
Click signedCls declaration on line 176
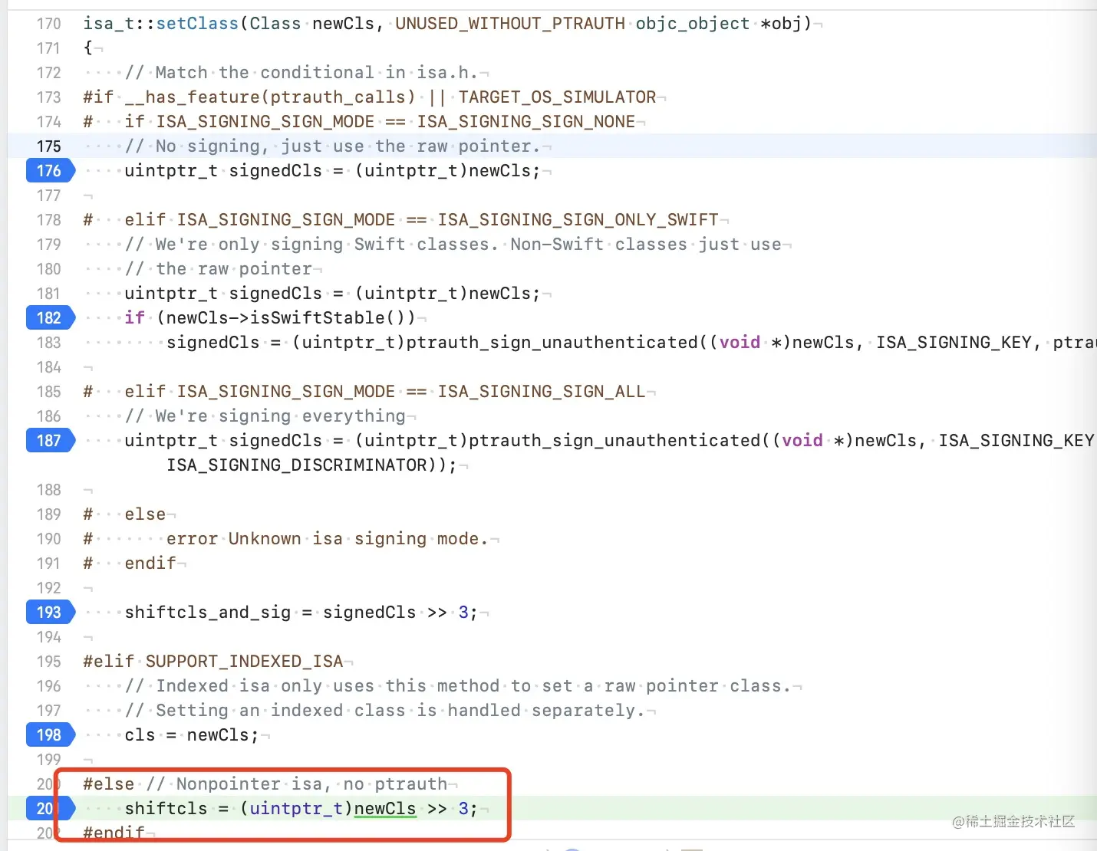point(275,170)
